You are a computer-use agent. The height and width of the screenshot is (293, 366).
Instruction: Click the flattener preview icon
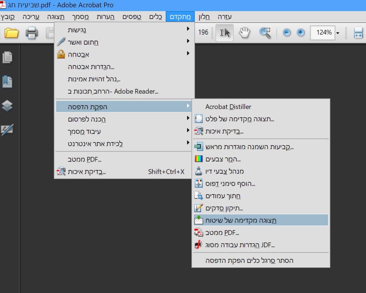click(199, 220)
